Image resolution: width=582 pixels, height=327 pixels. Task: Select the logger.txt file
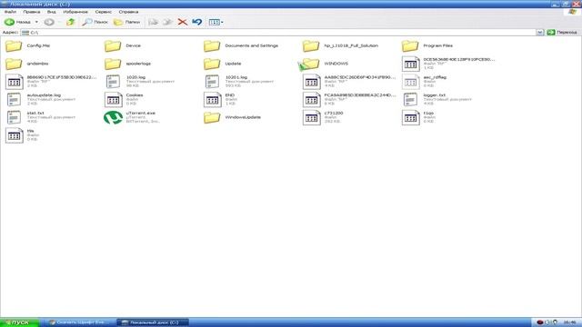[437, 99]
